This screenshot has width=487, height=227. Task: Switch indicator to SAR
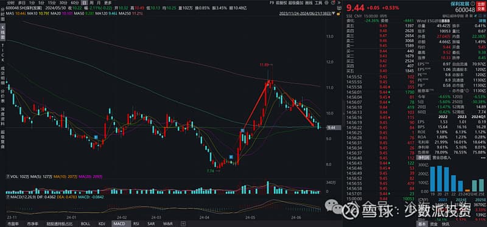151,223
